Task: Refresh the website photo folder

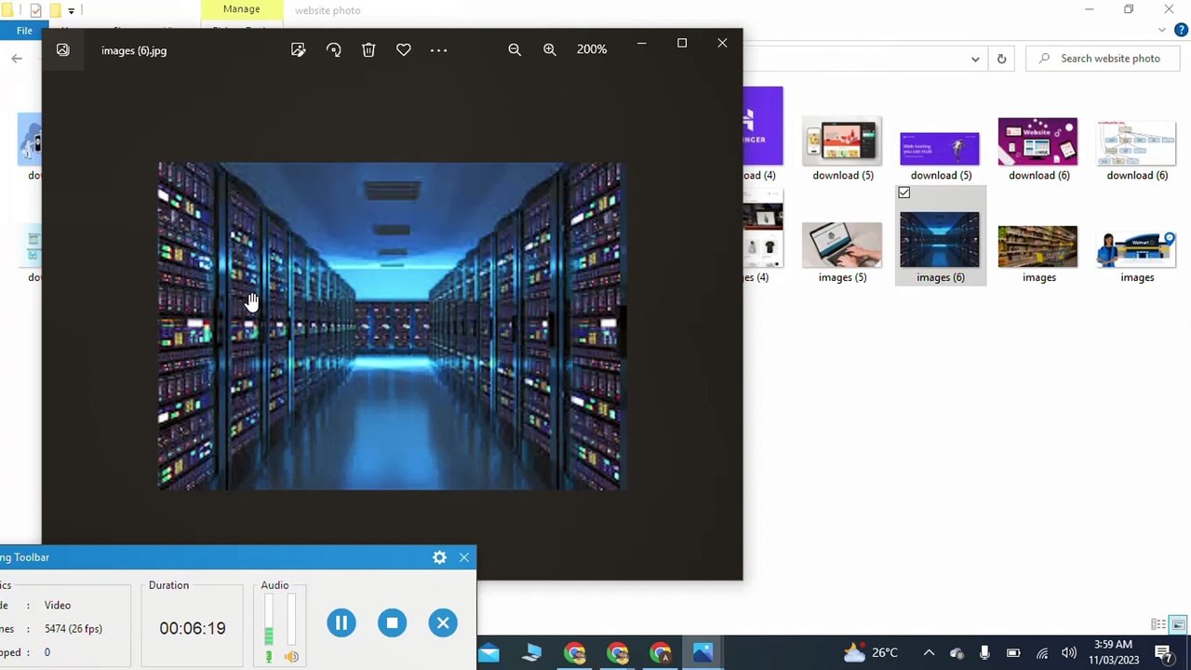Action: pos(1001,59)
